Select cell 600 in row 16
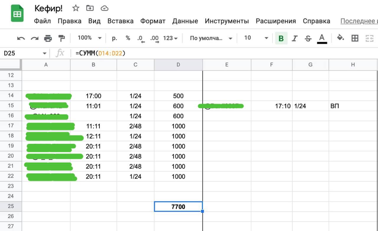378x231 pixels. pos(178,116)
